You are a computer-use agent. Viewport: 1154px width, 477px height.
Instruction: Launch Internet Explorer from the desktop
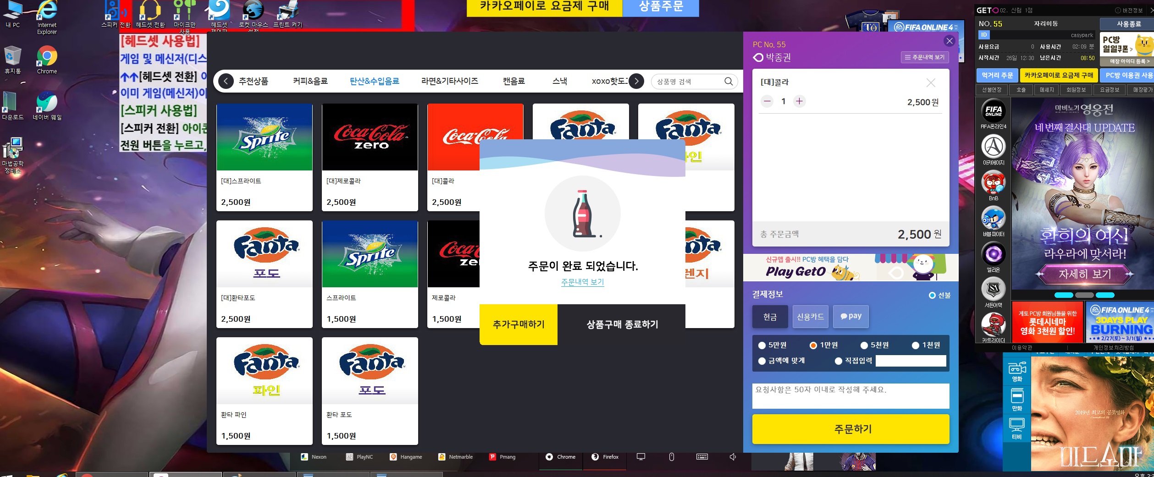pyautogui.click(x=47, y=17)
